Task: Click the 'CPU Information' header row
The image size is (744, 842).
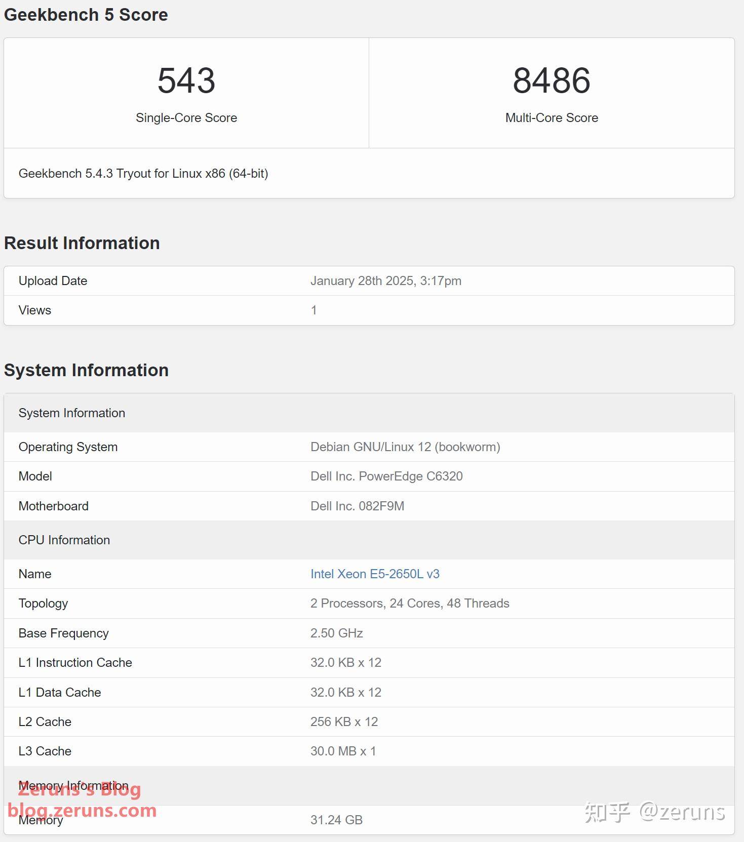Action: click(x=369, y=540)
